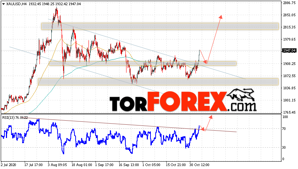The image size is (298, 169).
Task: Select price axis label 1908.25
Action: pos(289,64)
